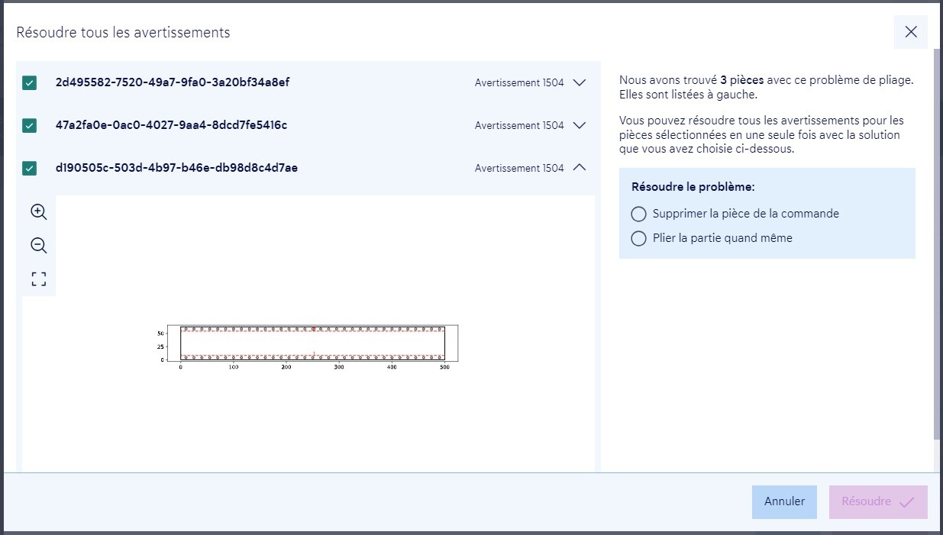This screenshot has width=943, height=535.
Task: Click the 47a2fa0e-0ac0-4027-9aa4-8dcd7fe5416c part name
Action: tap(171, 125)
